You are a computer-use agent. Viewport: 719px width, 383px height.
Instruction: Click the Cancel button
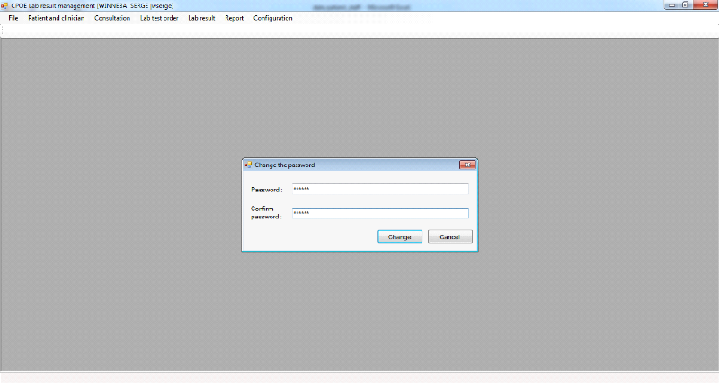pyautogui.click(x=450, y=236)
